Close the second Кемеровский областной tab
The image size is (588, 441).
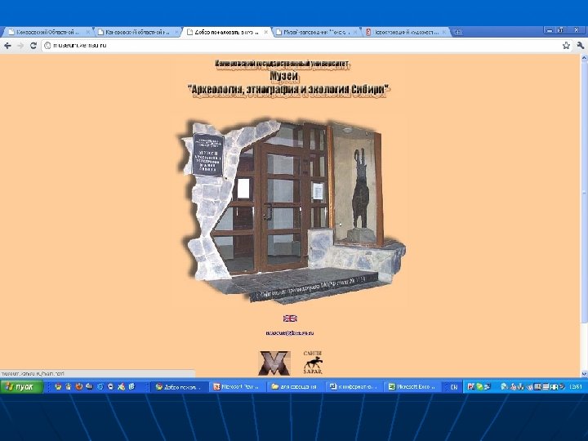tap(177, 32)
